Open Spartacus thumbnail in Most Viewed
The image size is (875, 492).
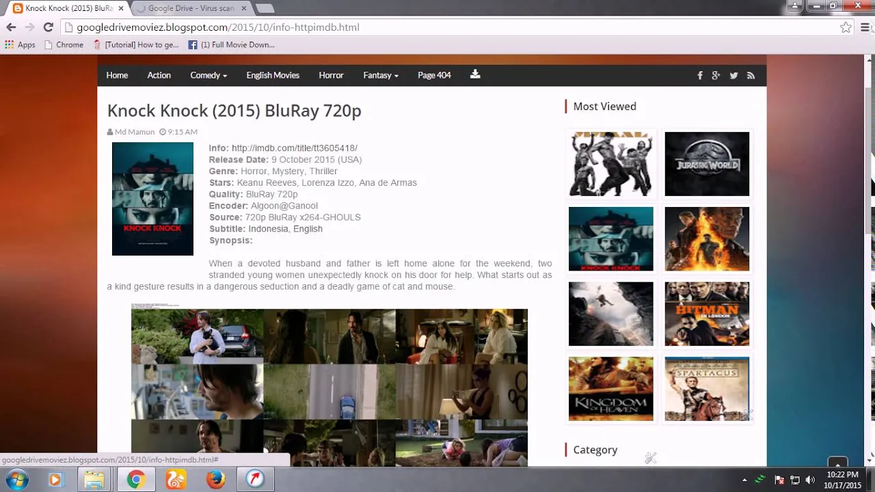[x=707, y=389]
